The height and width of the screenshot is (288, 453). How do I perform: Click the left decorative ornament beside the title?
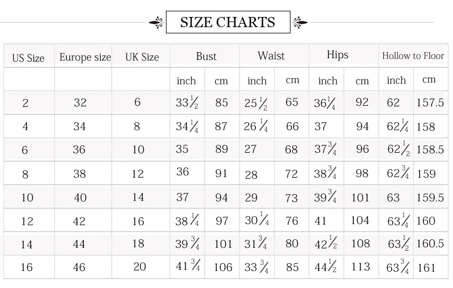156,23
